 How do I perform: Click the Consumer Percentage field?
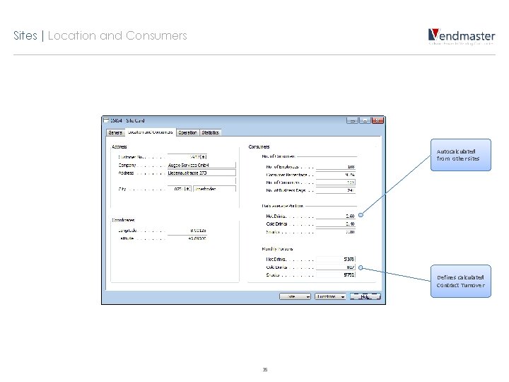(336, 175)
